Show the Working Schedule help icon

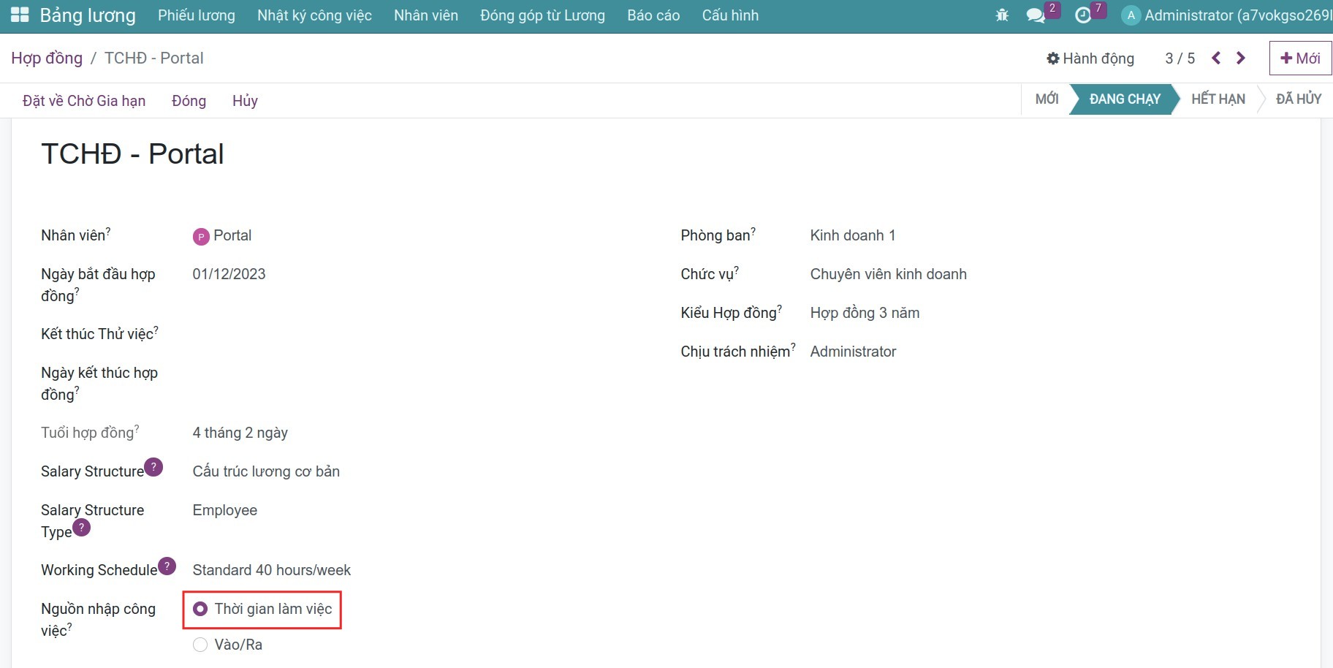(167, 566)
